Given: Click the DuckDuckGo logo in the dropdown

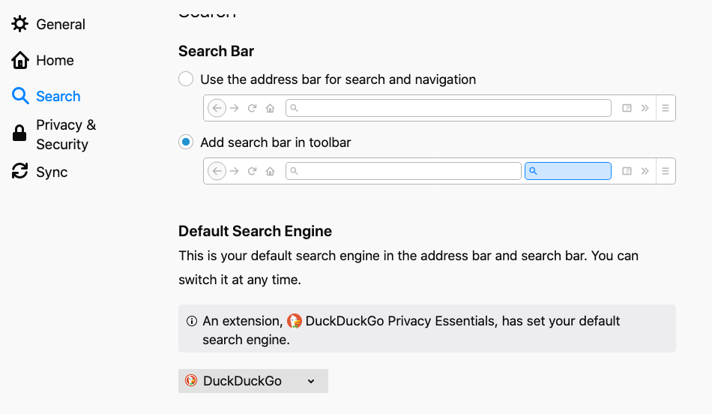Looking at the screenshot, I should [191, 381].
